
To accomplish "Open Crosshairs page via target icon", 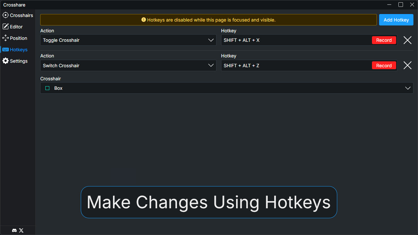I will click(x=6, y=15).
